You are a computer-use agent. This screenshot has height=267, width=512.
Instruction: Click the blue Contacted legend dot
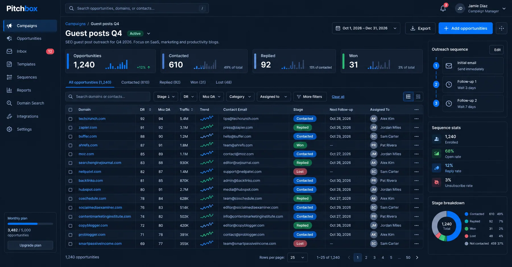click(x=466, y=214)
